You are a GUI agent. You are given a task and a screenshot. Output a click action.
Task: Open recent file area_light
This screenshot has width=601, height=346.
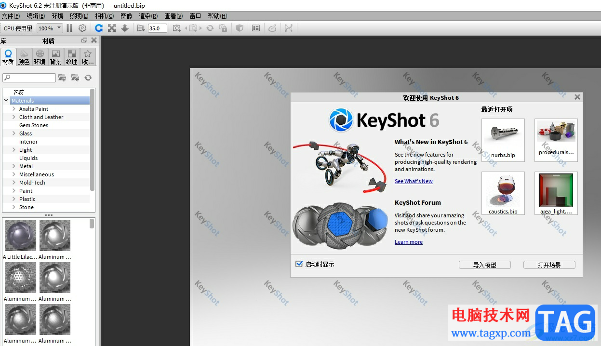556,193
